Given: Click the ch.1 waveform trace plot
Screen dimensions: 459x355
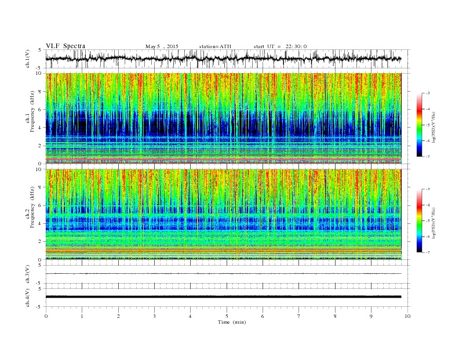Looking at the screenshot, I should pos(223,59).
